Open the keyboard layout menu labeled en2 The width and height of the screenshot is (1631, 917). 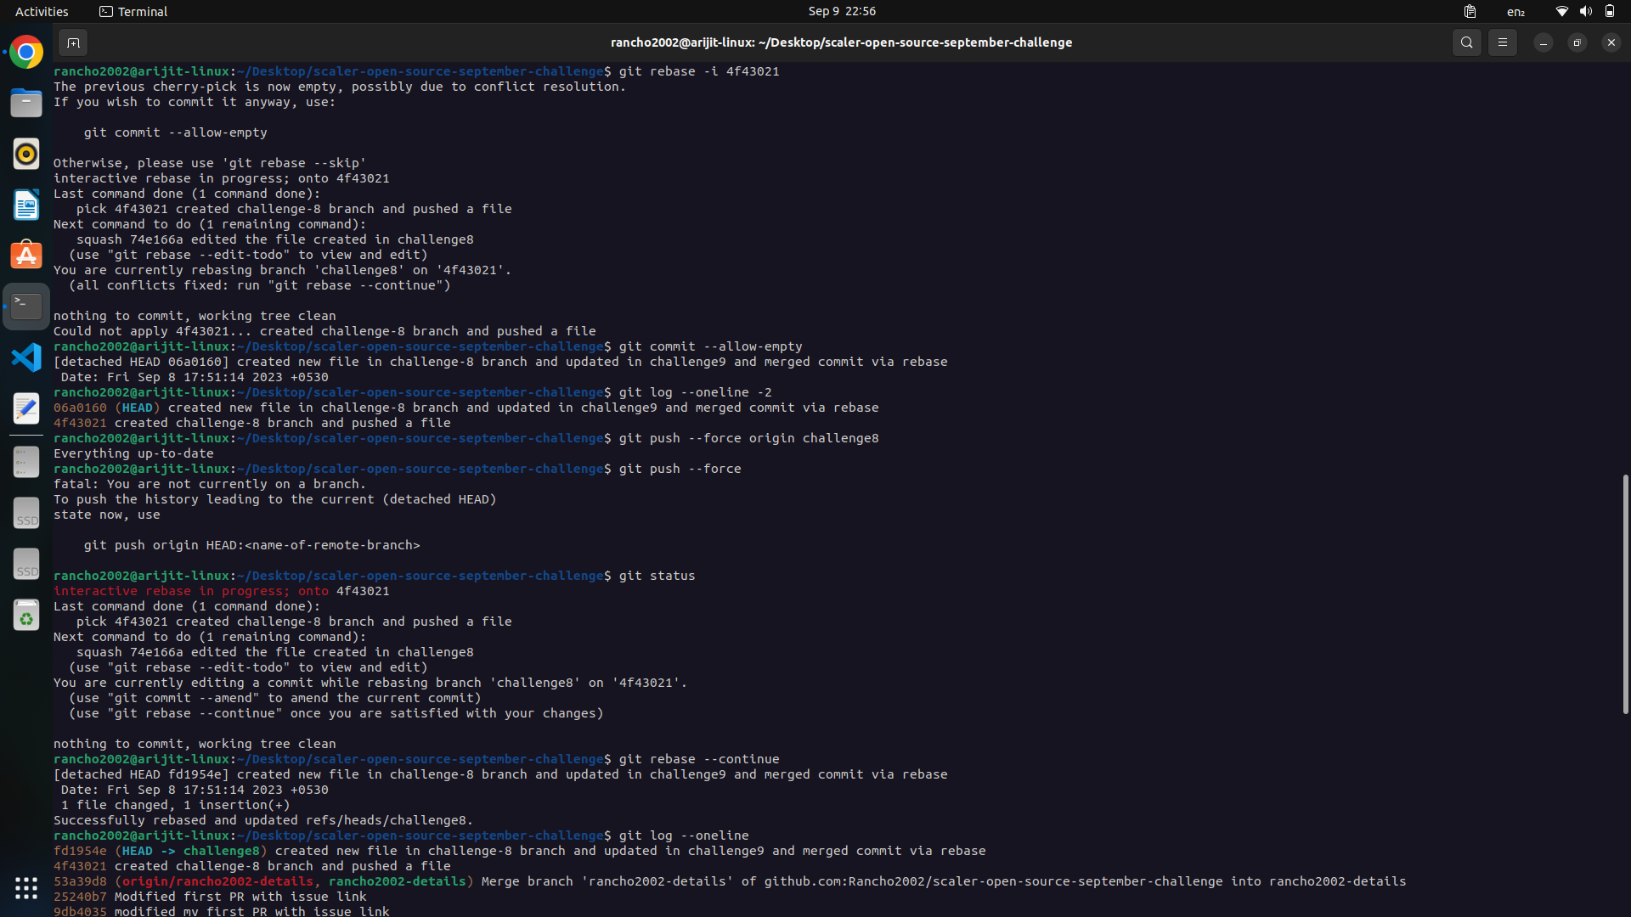(x=1515, y=12)
